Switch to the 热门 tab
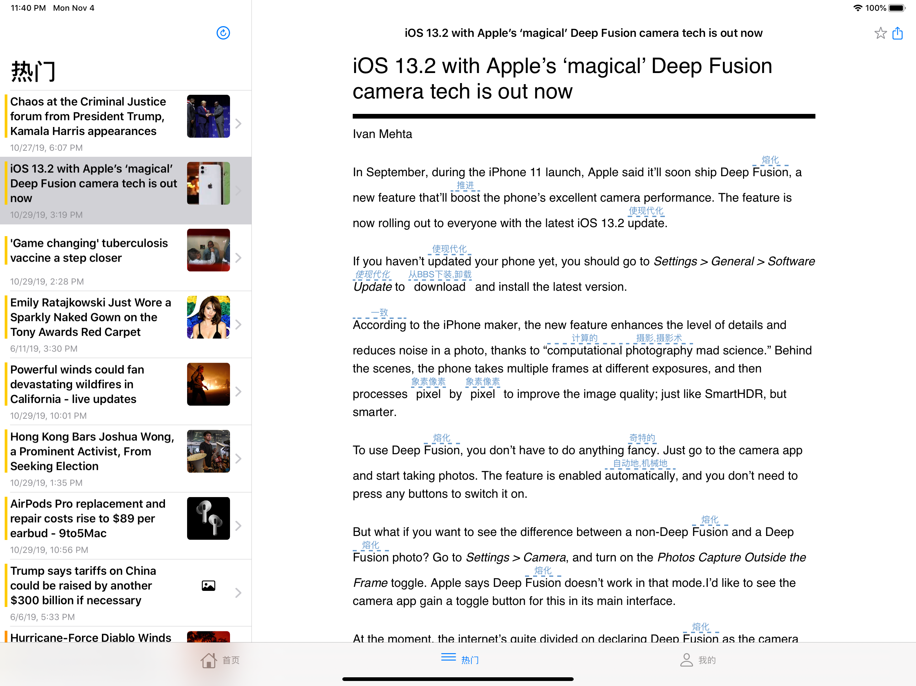This screenshot has height=686, width=916. [460, 660]
